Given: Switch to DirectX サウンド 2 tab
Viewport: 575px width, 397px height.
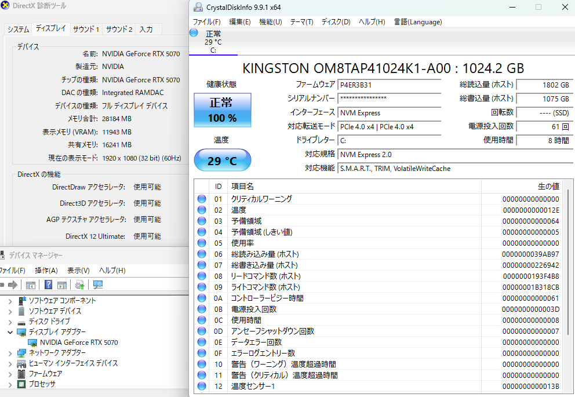Looking at the screenshot, I should pyautogui.click(x=119, y=30).
